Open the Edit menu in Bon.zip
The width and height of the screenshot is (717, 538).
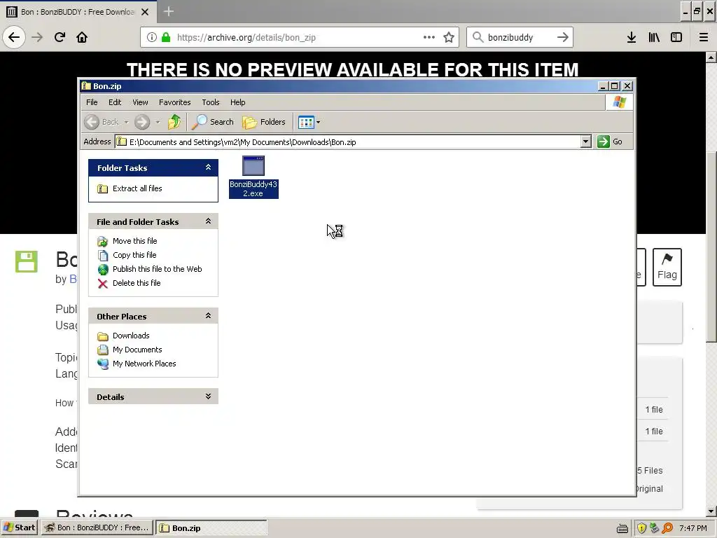115,102
